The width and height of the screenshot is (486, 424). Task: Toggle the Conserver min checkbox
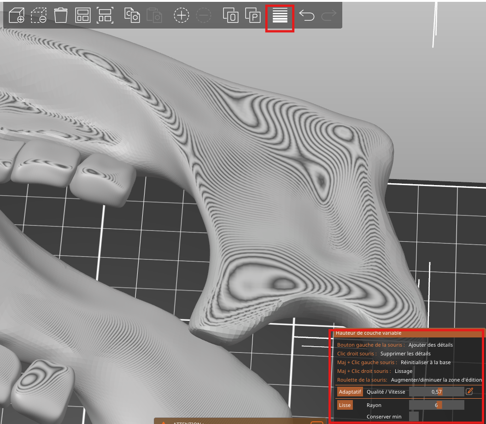[414, 417]
